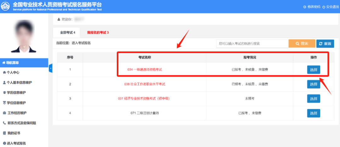The image size is (340, 147).
Task: Collapse the sidebar using blue arrow handle
Action: 50,68
